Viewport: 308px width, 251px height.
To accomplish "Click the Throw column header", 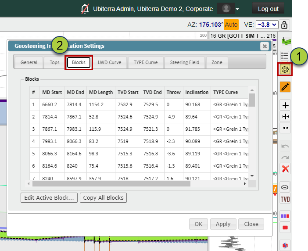I will coord(174,92).
